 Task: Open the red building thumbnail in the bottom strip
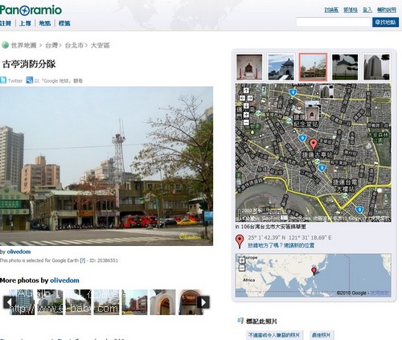tap(134, 302)
